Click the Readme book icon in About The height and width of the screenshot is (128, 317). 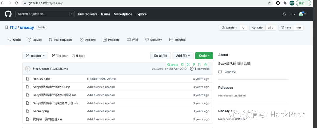pos(220,72)
